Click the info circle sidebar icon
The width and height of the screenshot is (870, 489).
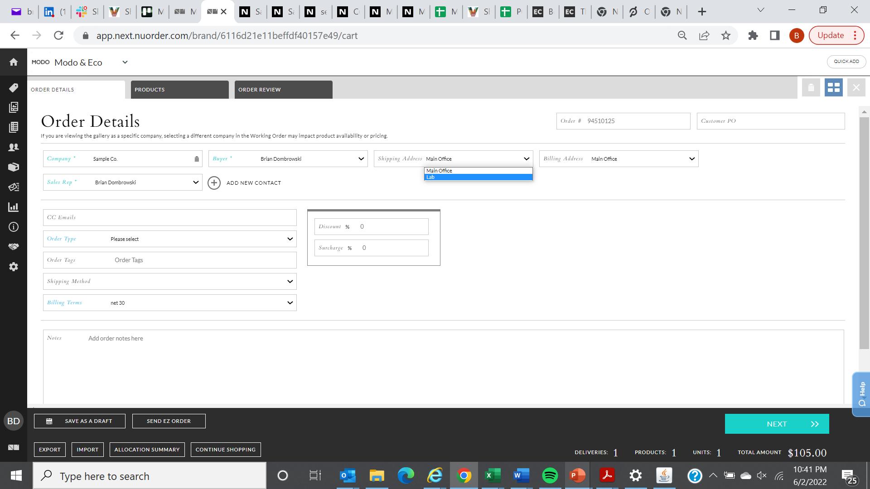pos(14,227)
